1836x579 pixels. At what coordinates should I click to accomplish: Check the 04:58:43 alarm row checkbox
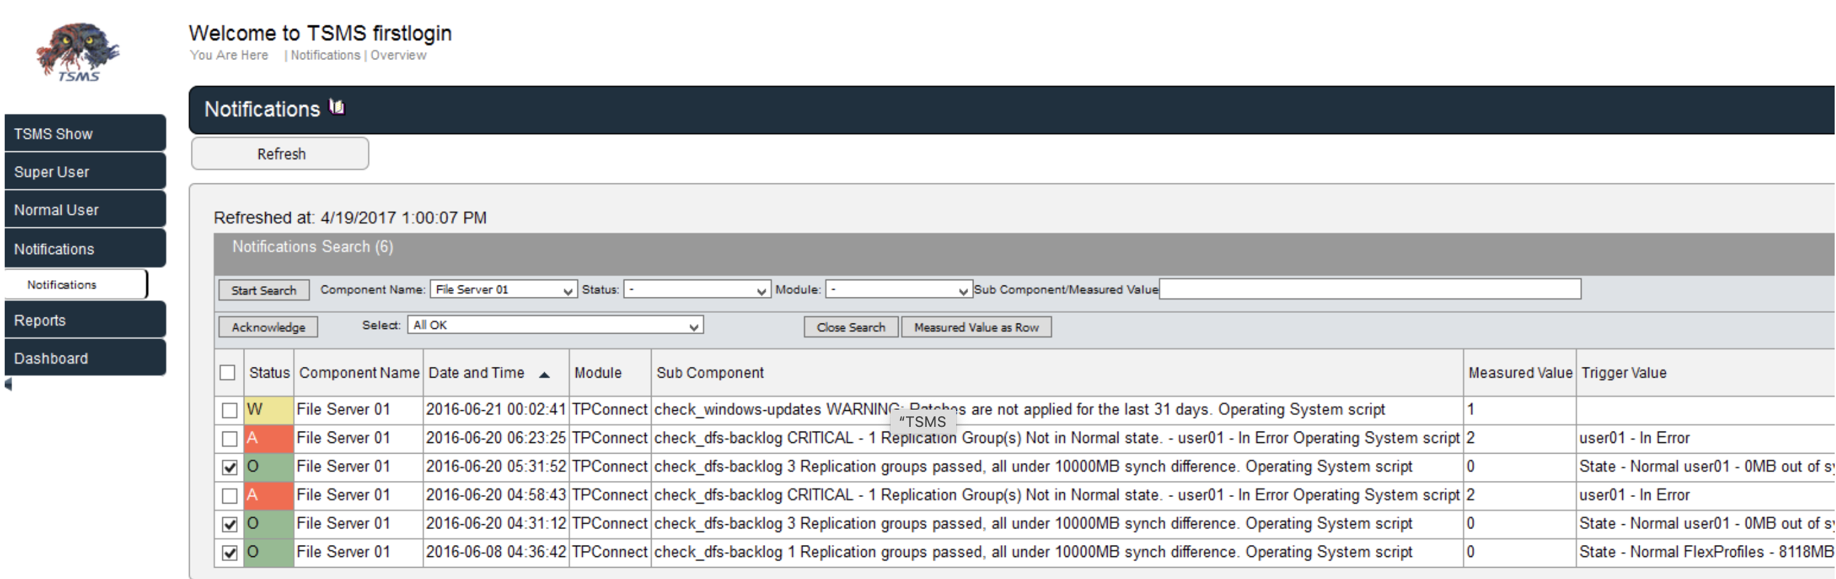coord(229,496)
